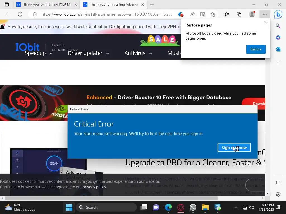286x214 pixels.
Task: Open the Favorites list
Action: pos(227,14)
